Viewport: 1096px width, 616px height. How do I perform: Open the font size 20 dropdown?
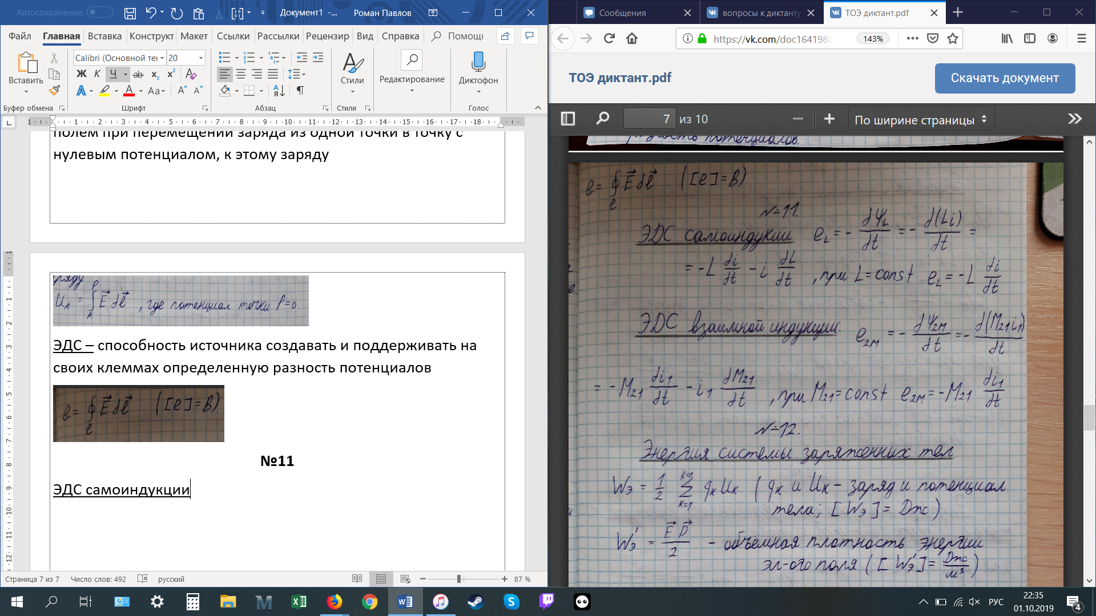pos(201,58)
